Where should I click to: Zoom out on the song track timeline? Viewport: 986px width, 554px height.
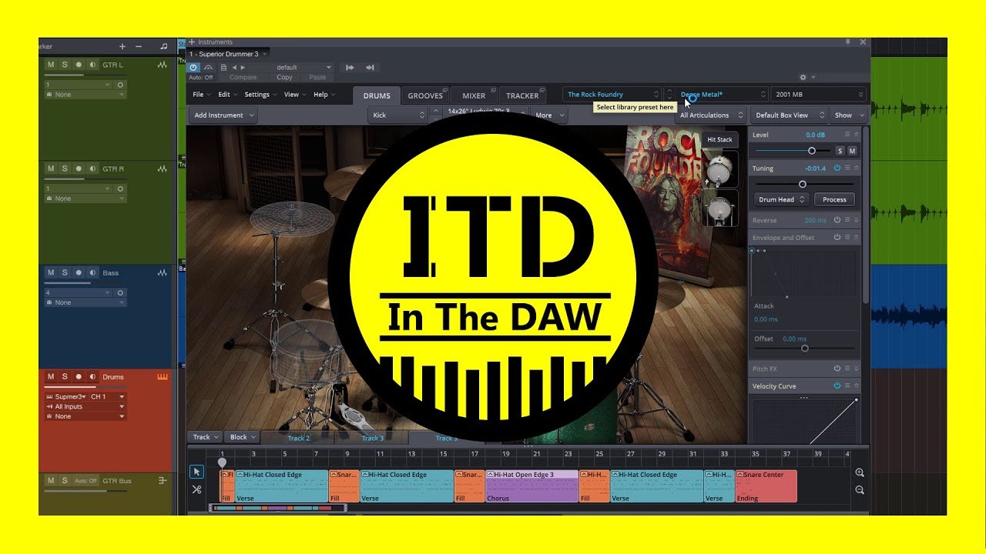(x=860, y=490)
